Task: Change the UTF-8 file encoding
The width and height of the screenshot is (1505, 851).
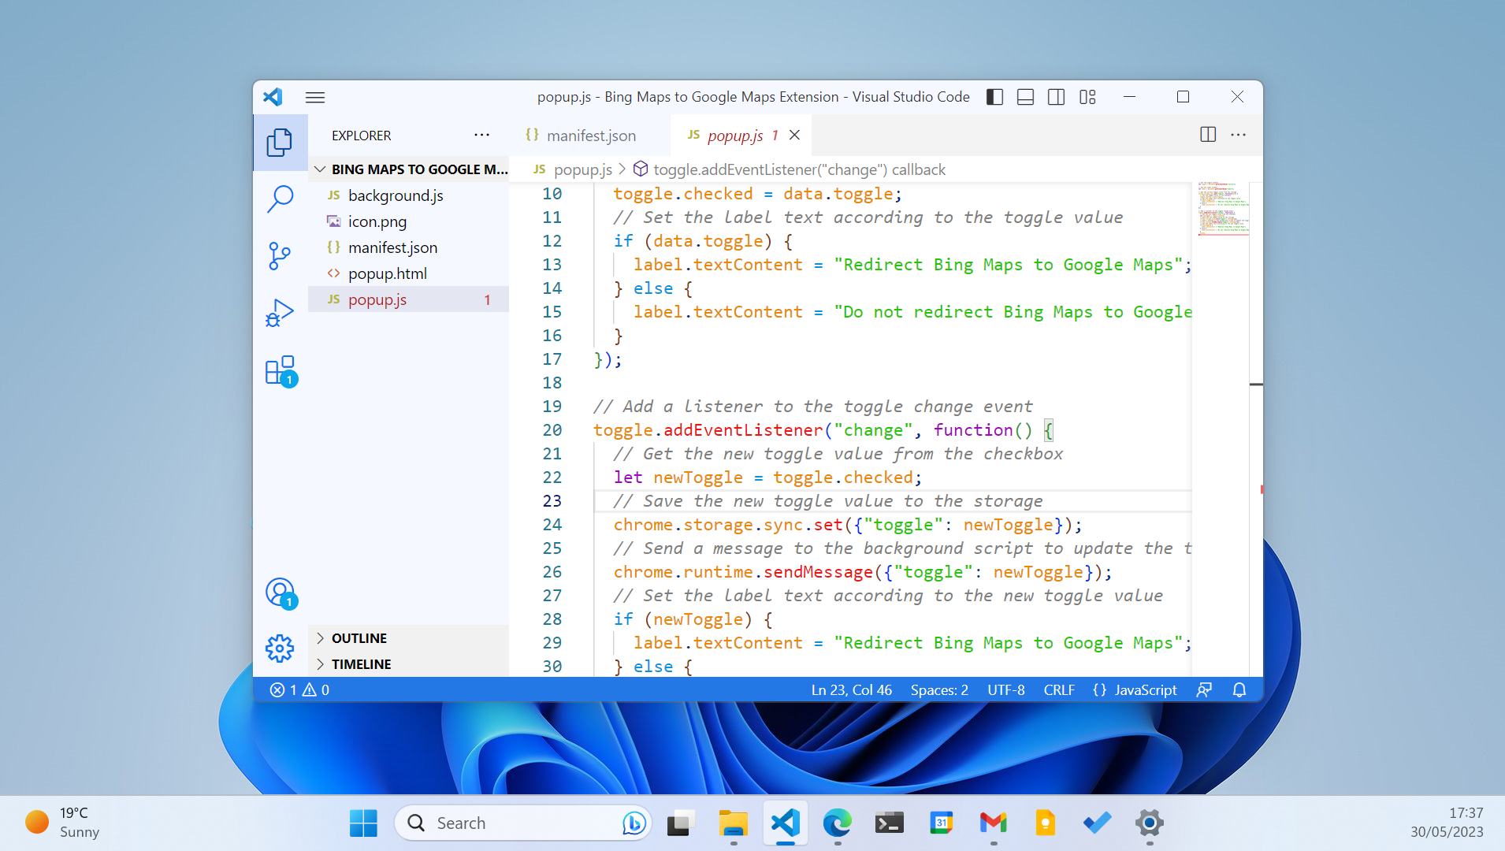Action: click(1006, 690)
